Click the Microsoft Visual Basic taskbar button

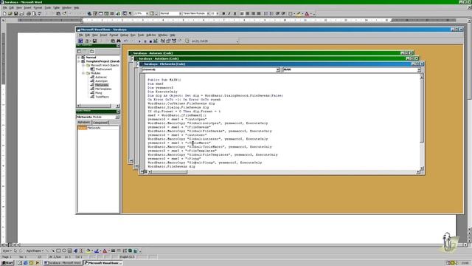point(103,263)
